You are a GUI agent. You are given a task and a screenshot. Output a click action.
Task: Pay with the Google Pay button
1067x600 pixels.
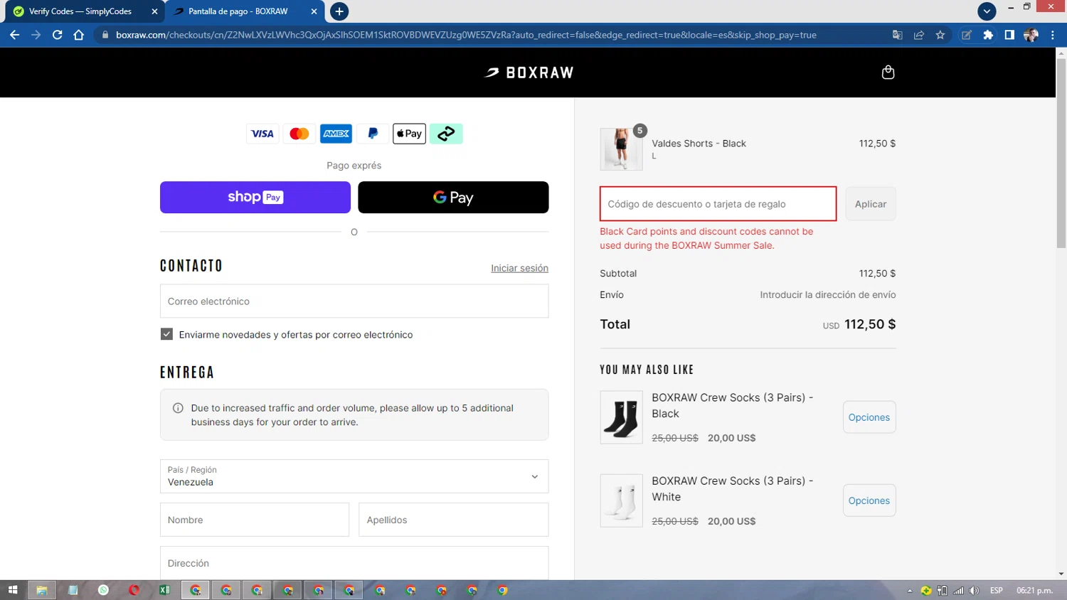[x=453, y=197]
